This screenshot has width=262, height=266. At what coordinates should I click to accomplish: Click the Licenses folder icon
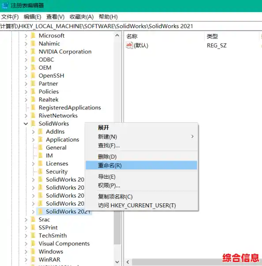coord(41,163)
